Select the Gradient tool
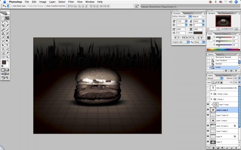Viewport: 241px width, 150px height. 7,37
